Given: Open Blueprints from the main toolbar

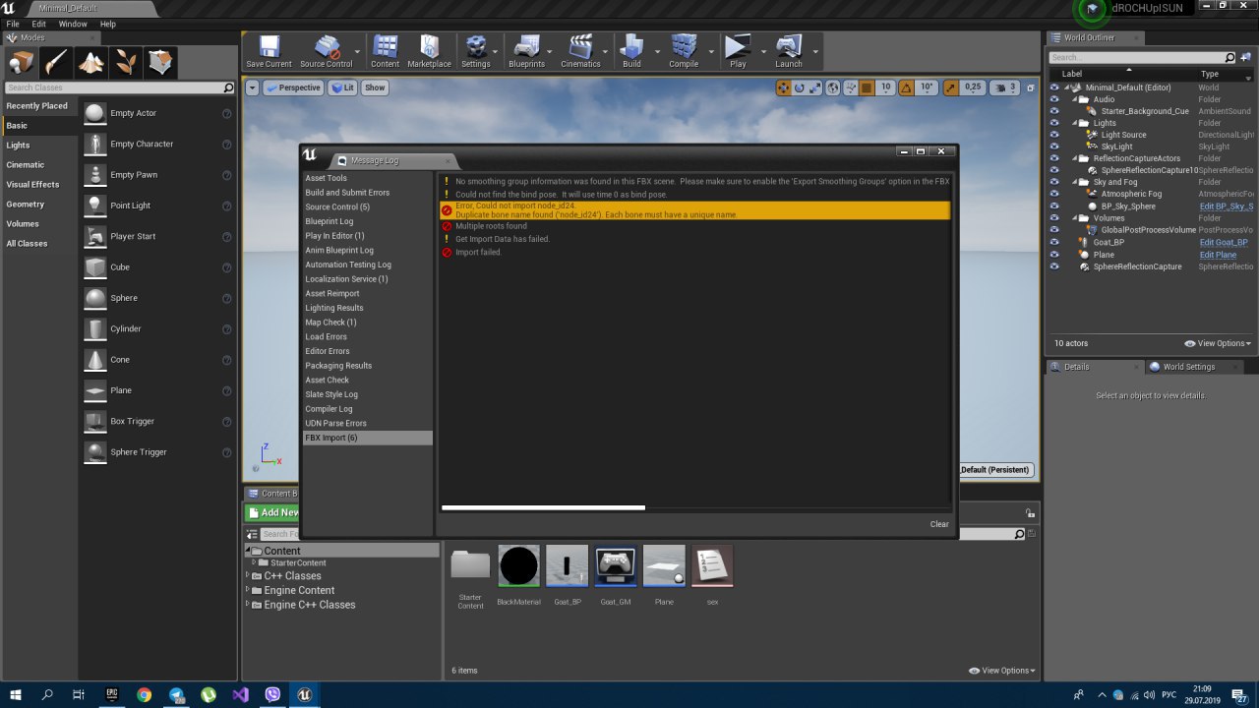Looking at the screenshot, I should (526, 50).
